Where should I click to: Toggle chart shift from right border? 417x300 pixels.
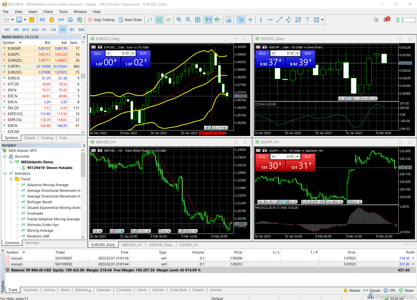pyautogui.click(x=218, y=20)
